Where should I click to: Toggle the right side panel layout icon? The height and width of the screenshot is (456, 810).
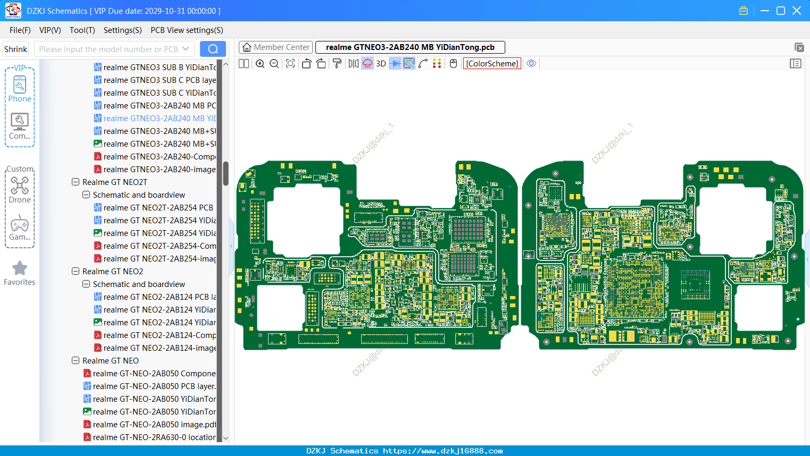pos(796,64)
